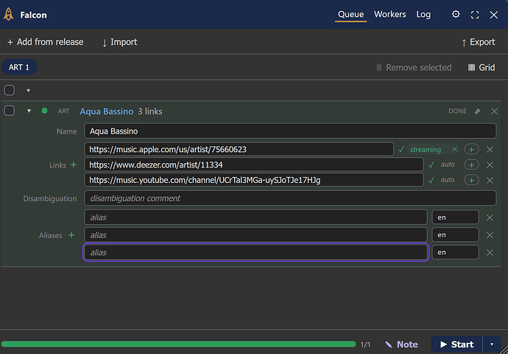Open the Aqua Bassino artist link
Viewport: 508px width, 354px height.
pyautogui.click(x=106, y=112)
